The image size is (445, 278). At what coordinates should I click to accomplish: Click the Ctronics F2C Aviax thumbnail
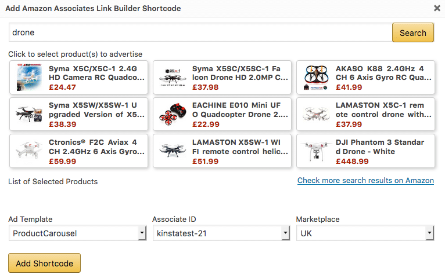point(30,151)
